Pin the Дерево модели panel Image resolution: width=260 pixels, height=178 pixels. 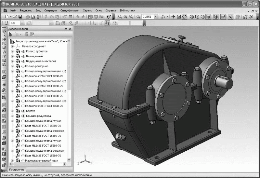[x=66, y=29]
